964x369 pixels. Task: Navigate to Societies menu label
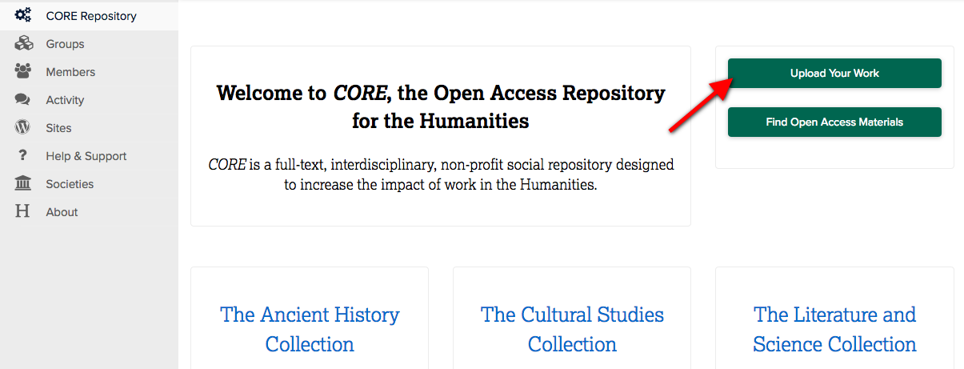pos(70,184)
